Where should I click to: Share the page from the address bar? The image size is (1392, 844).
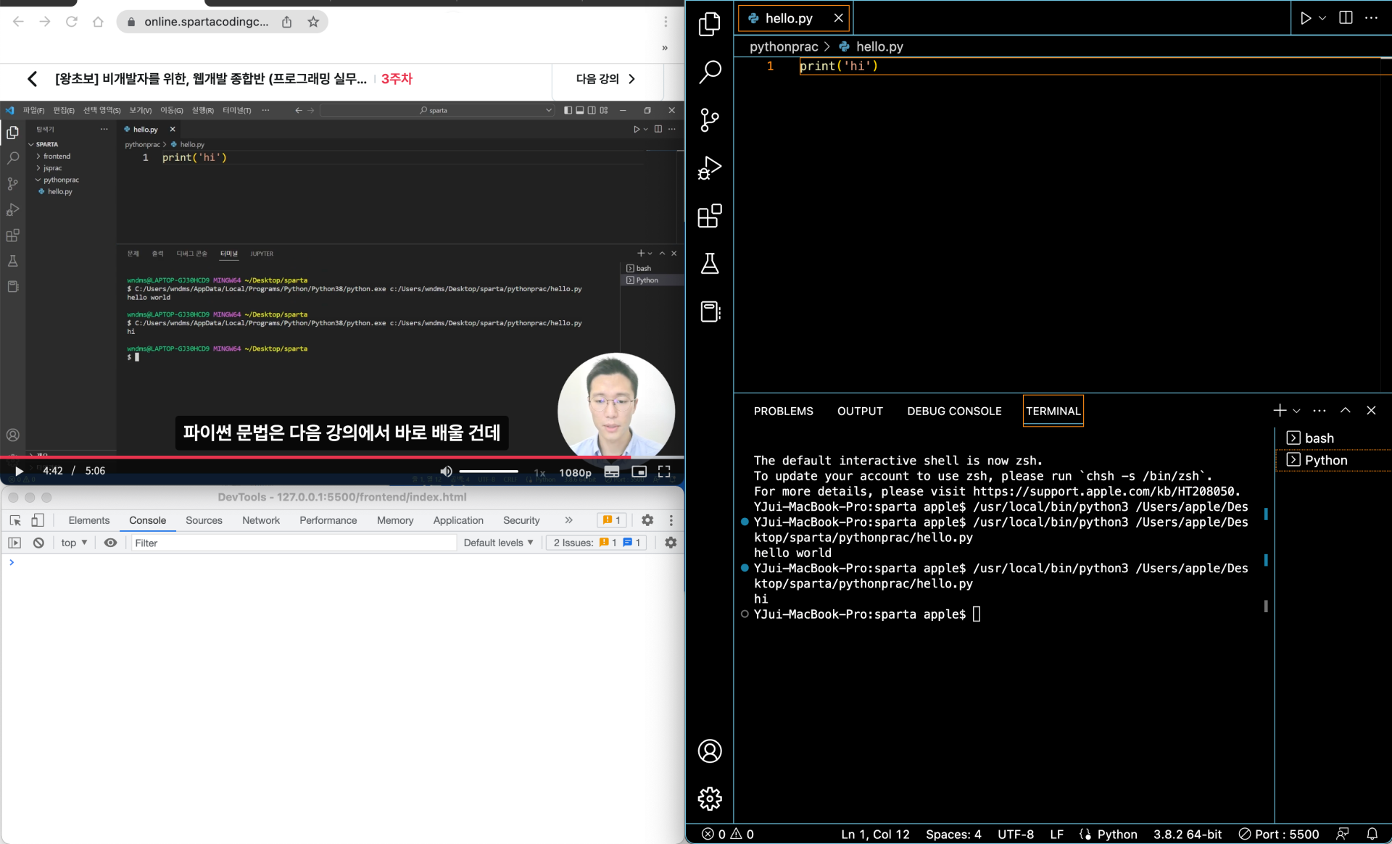[x=287, y=22]
